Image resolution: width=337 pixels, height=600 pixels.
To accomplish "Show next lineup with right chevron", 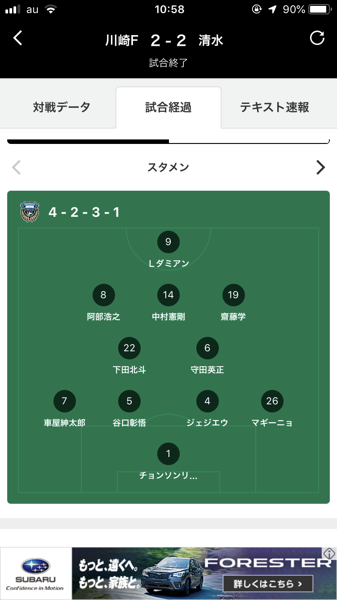I will pos(320,167).
